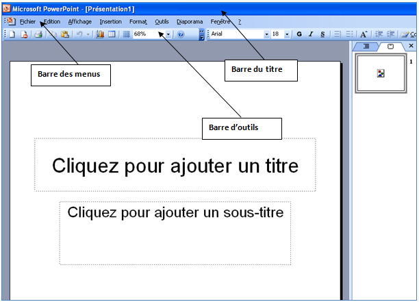Click the Permission restricted-document icon
The width and height of the screenshot is (419, 302).
click(x=25, y=34)
